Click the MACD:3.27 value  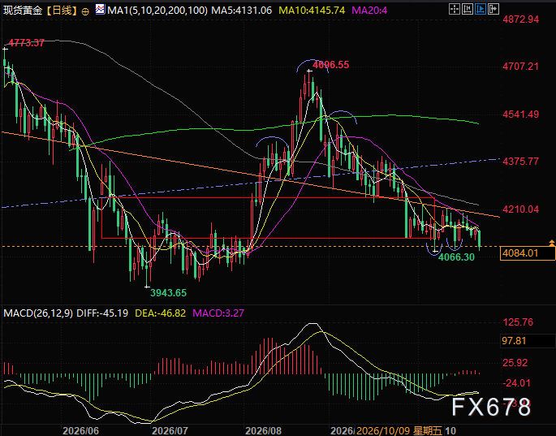pyautogui.click(x=218, y=313)
